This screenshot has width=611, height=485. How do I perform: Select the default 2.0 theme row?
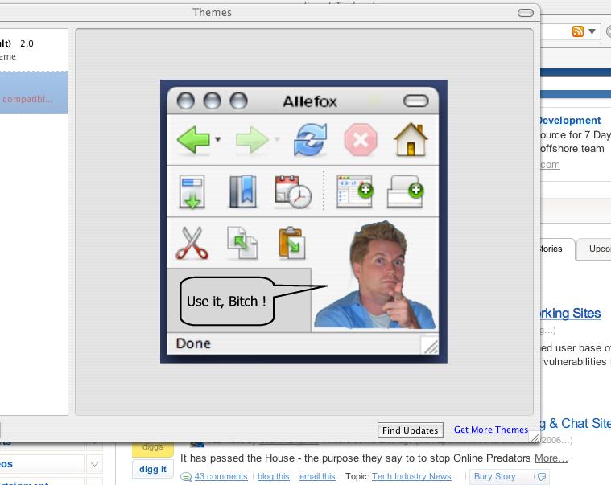[34, 50]
